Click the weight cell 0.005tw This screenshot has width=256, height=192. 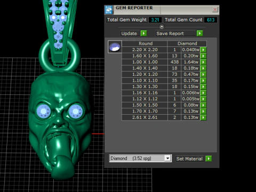191,99
